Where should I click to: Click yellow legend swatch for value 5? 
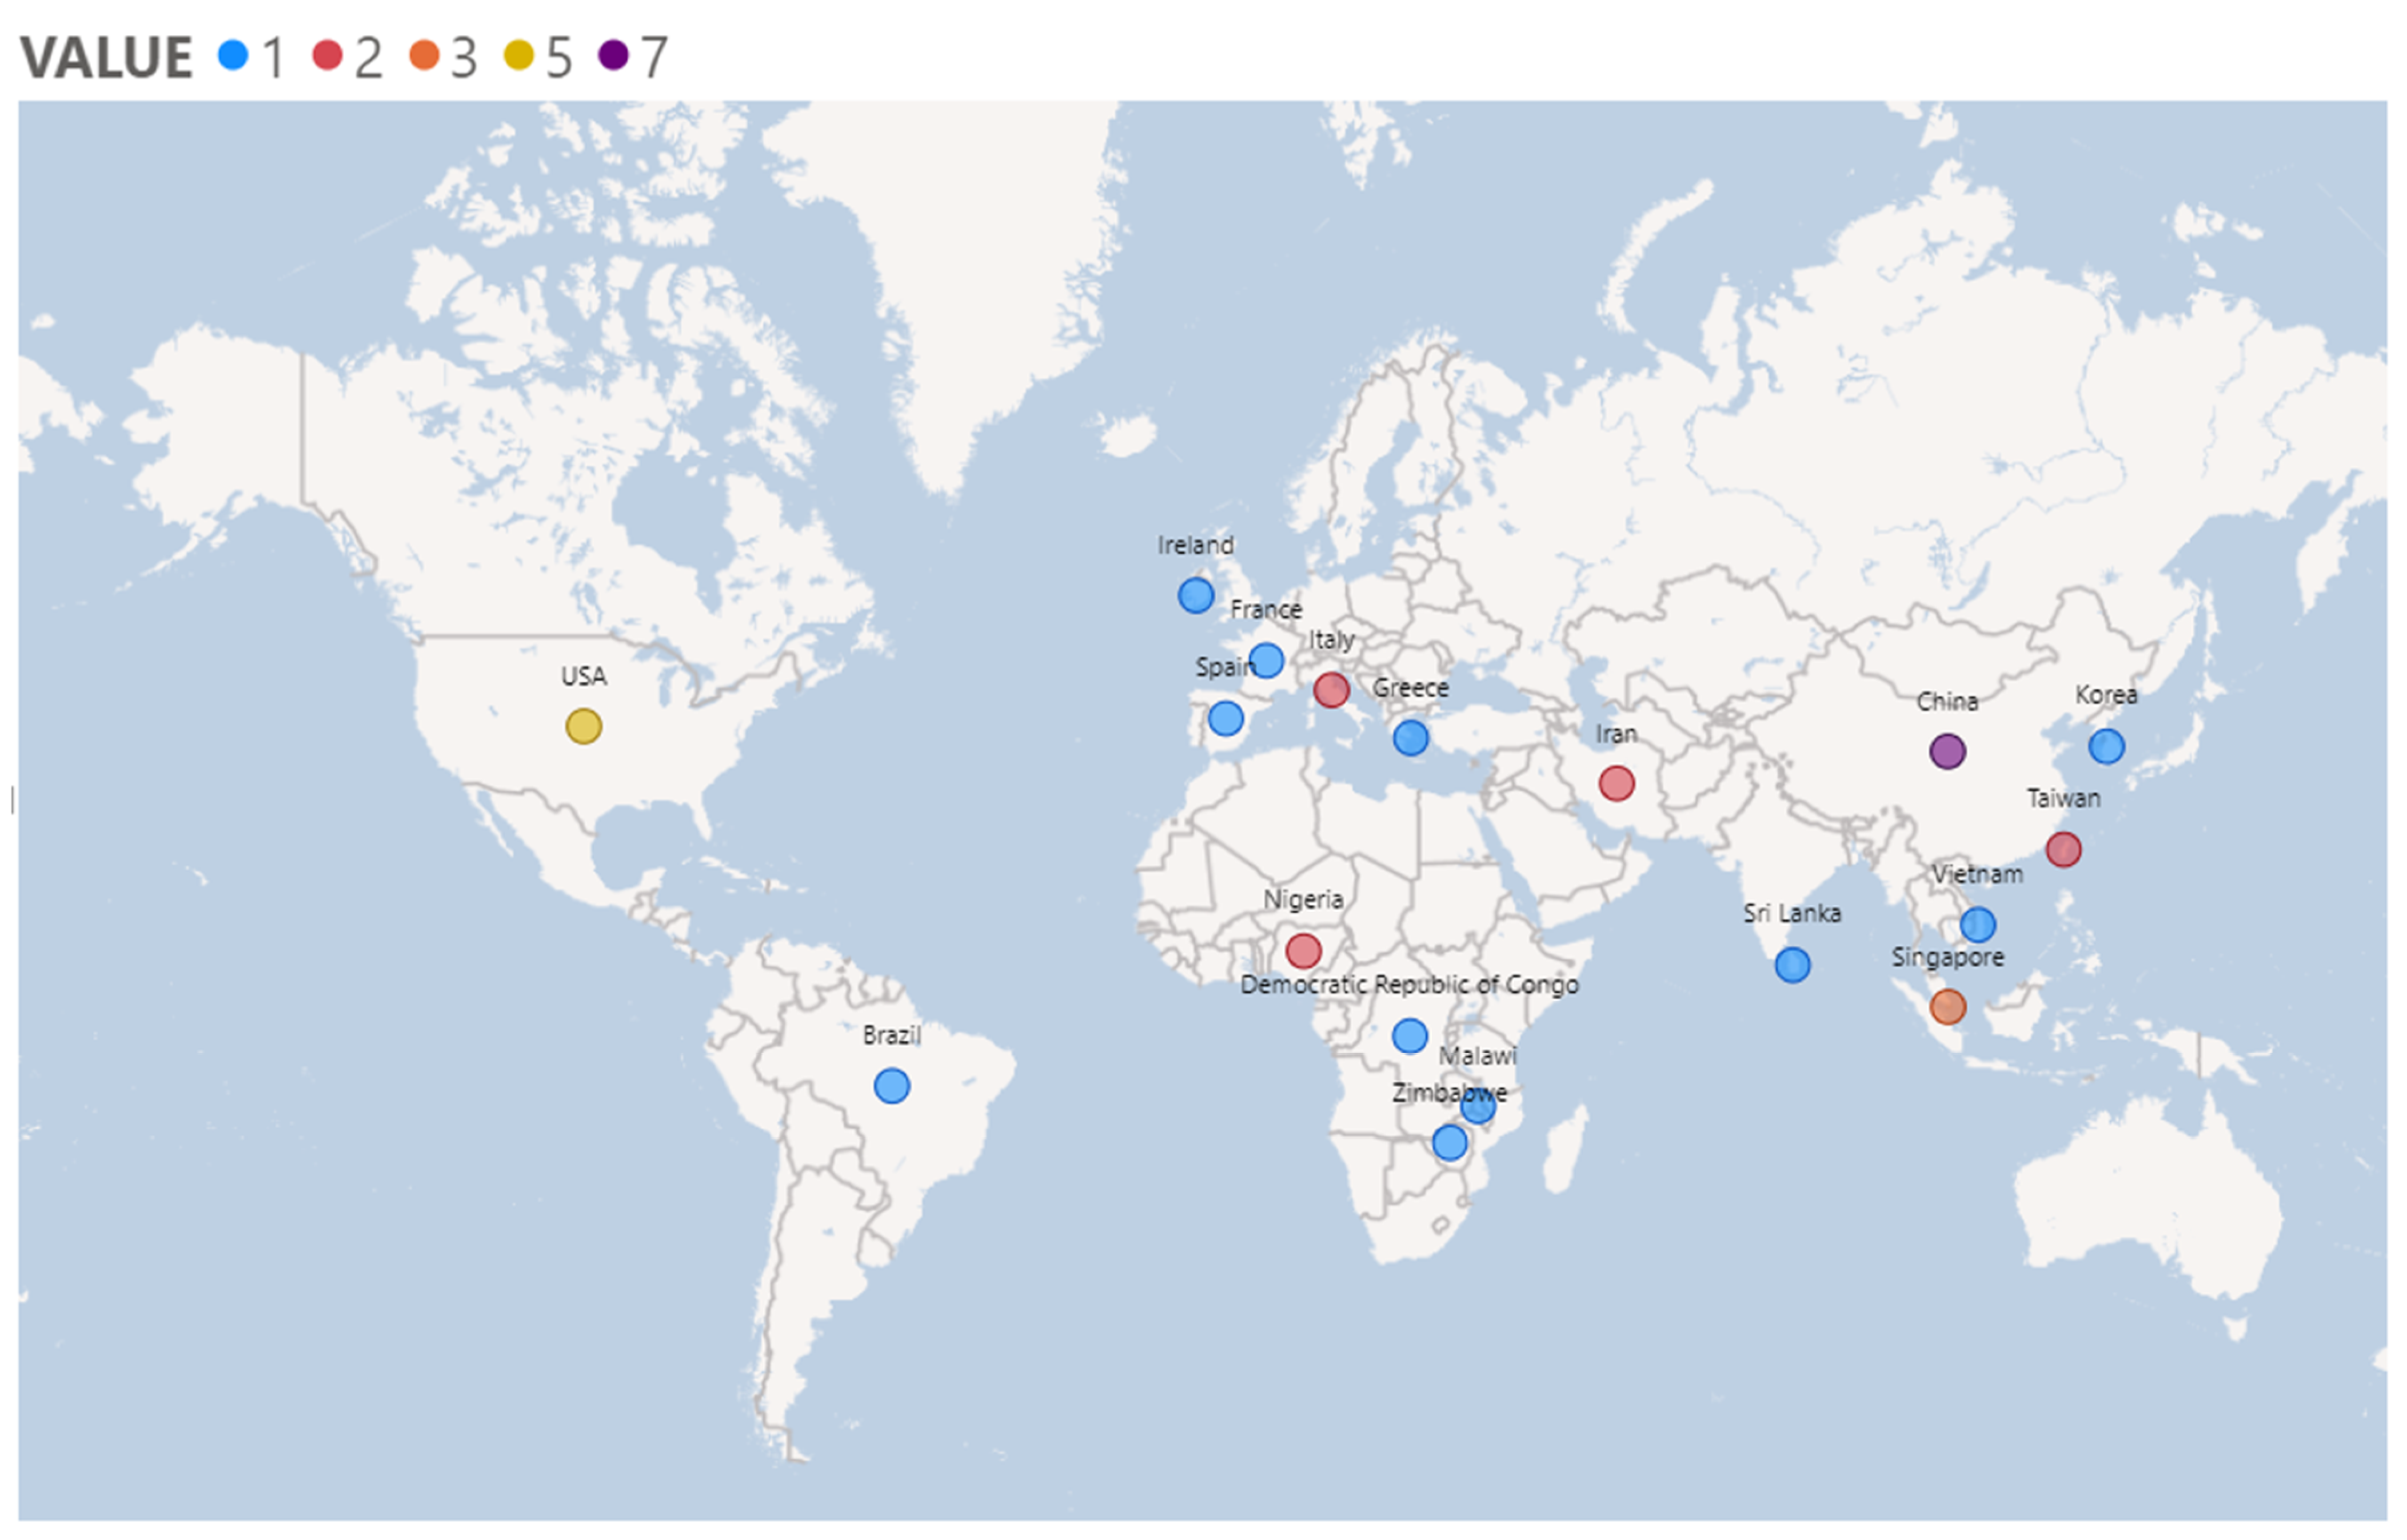(518, 55)
